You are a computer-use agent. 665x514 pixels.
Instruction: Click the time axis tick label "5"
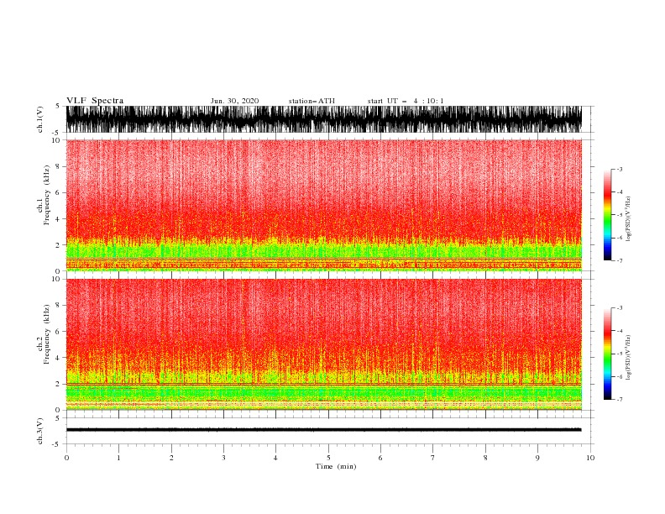point(328,458)
